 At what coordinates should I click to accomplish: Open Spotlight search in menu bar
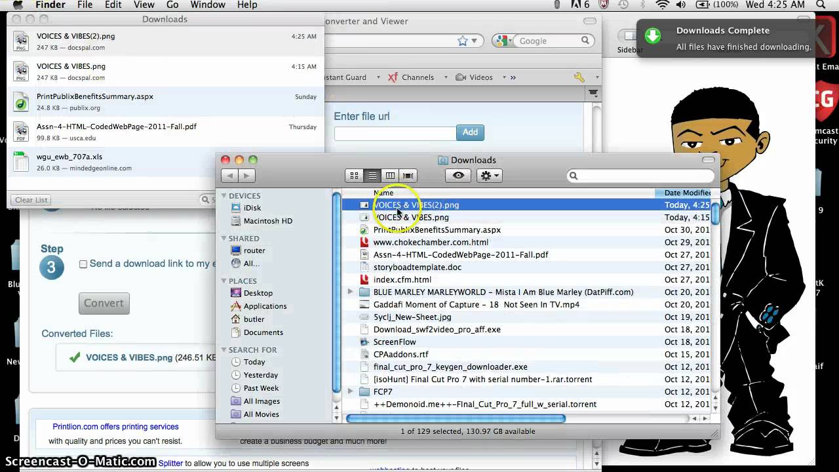point(821,5)
